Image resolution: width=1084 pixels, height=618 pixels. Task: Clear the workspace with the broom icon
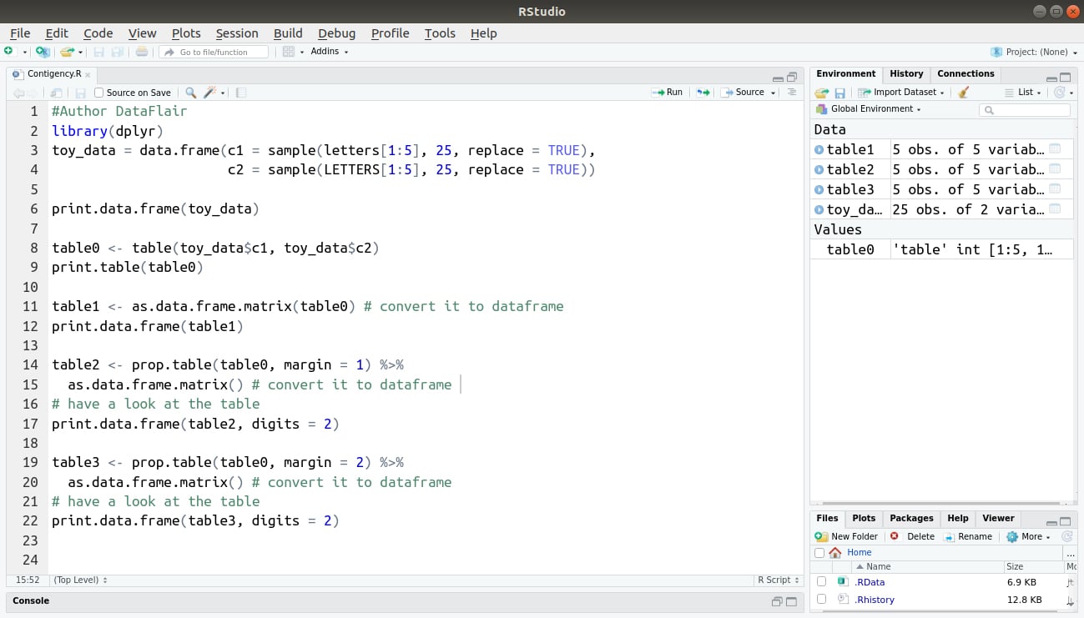click(x=961, y=92)
